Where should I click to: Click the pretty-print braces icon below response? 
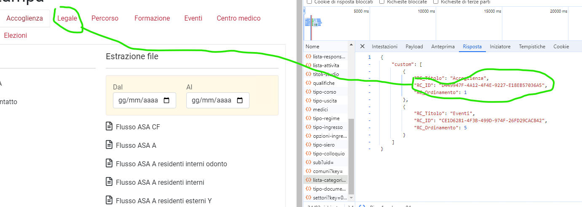[362, 206]
